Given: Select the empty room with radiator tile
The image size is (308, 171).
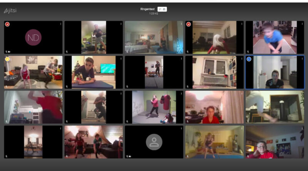Looking at the screenshot, I should (x=214, y=72).
